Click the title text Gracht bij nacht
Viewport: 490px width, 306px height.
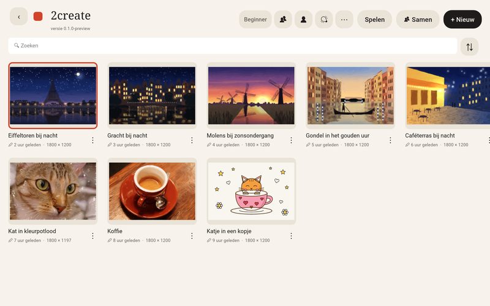pyautogui.click(x=127, y=135)
